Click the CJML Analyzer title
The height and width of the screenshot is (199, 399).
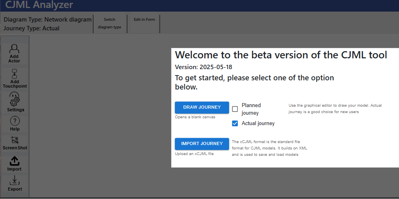click(39, 5)
